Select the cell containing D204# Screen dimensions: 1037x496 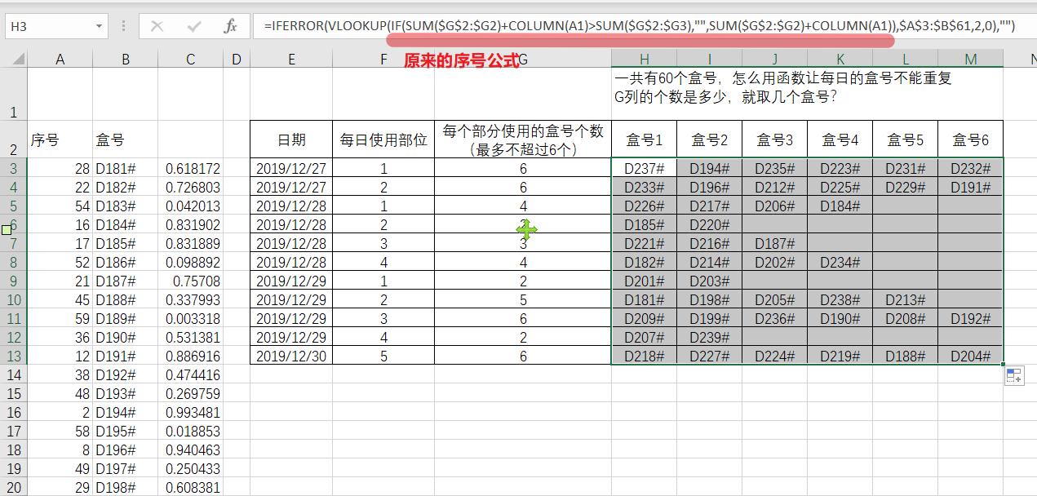pos(970,356)
